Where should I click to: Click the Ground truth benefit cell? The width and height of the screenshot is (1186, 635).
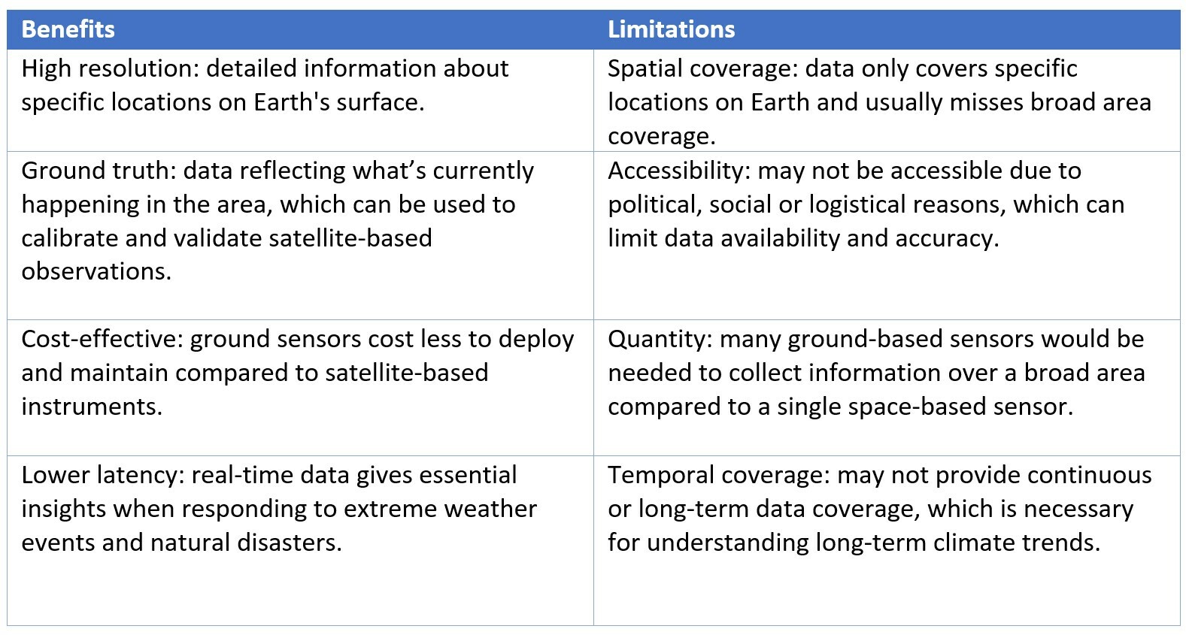[x=300, y=236]
